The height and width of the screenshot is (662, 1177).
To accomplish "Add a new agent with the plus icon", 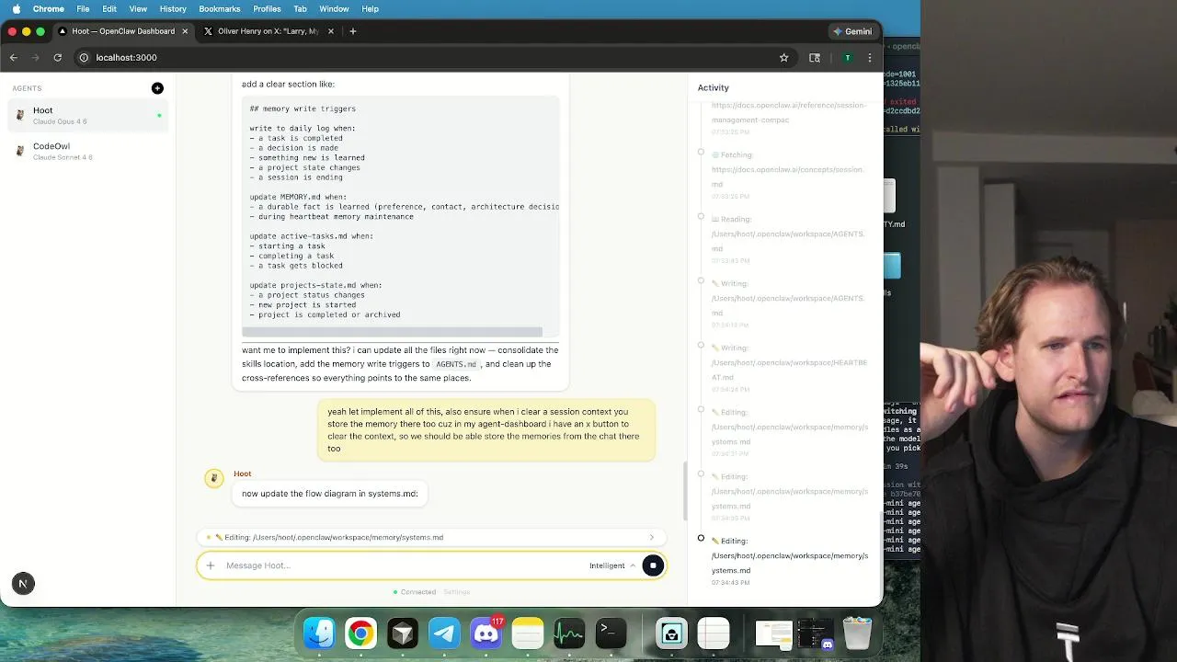I will click(x=157, y=88).
